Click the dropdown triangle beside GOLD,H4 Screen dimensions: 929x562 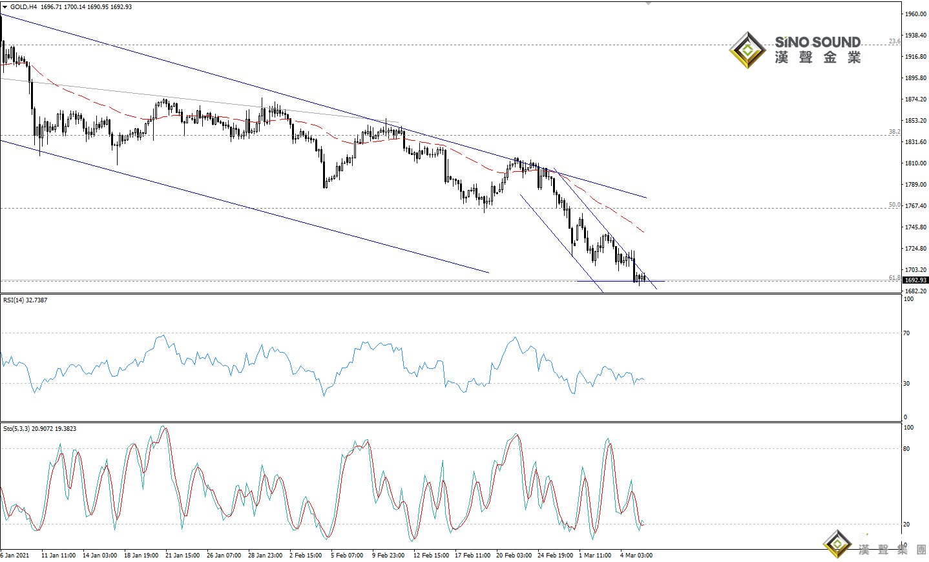tap(5, 7)
